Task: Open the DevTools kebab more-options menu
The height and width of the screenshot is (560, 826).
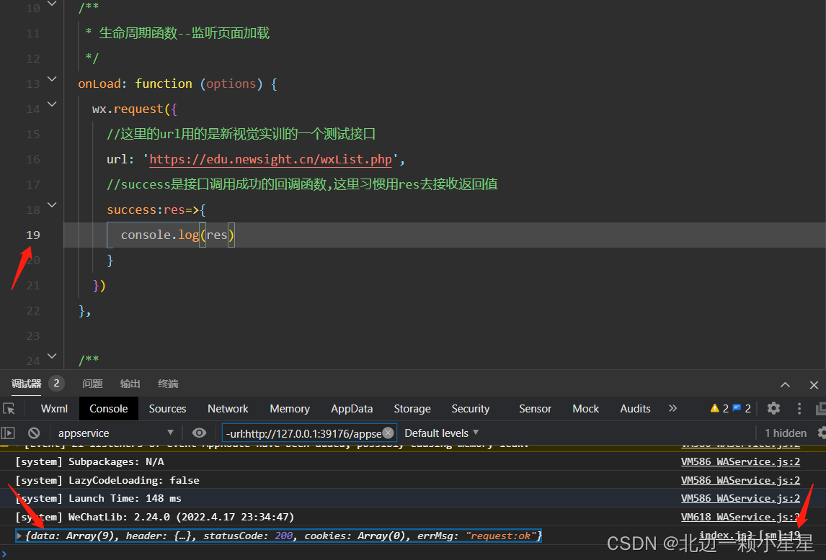Action: 799,408
